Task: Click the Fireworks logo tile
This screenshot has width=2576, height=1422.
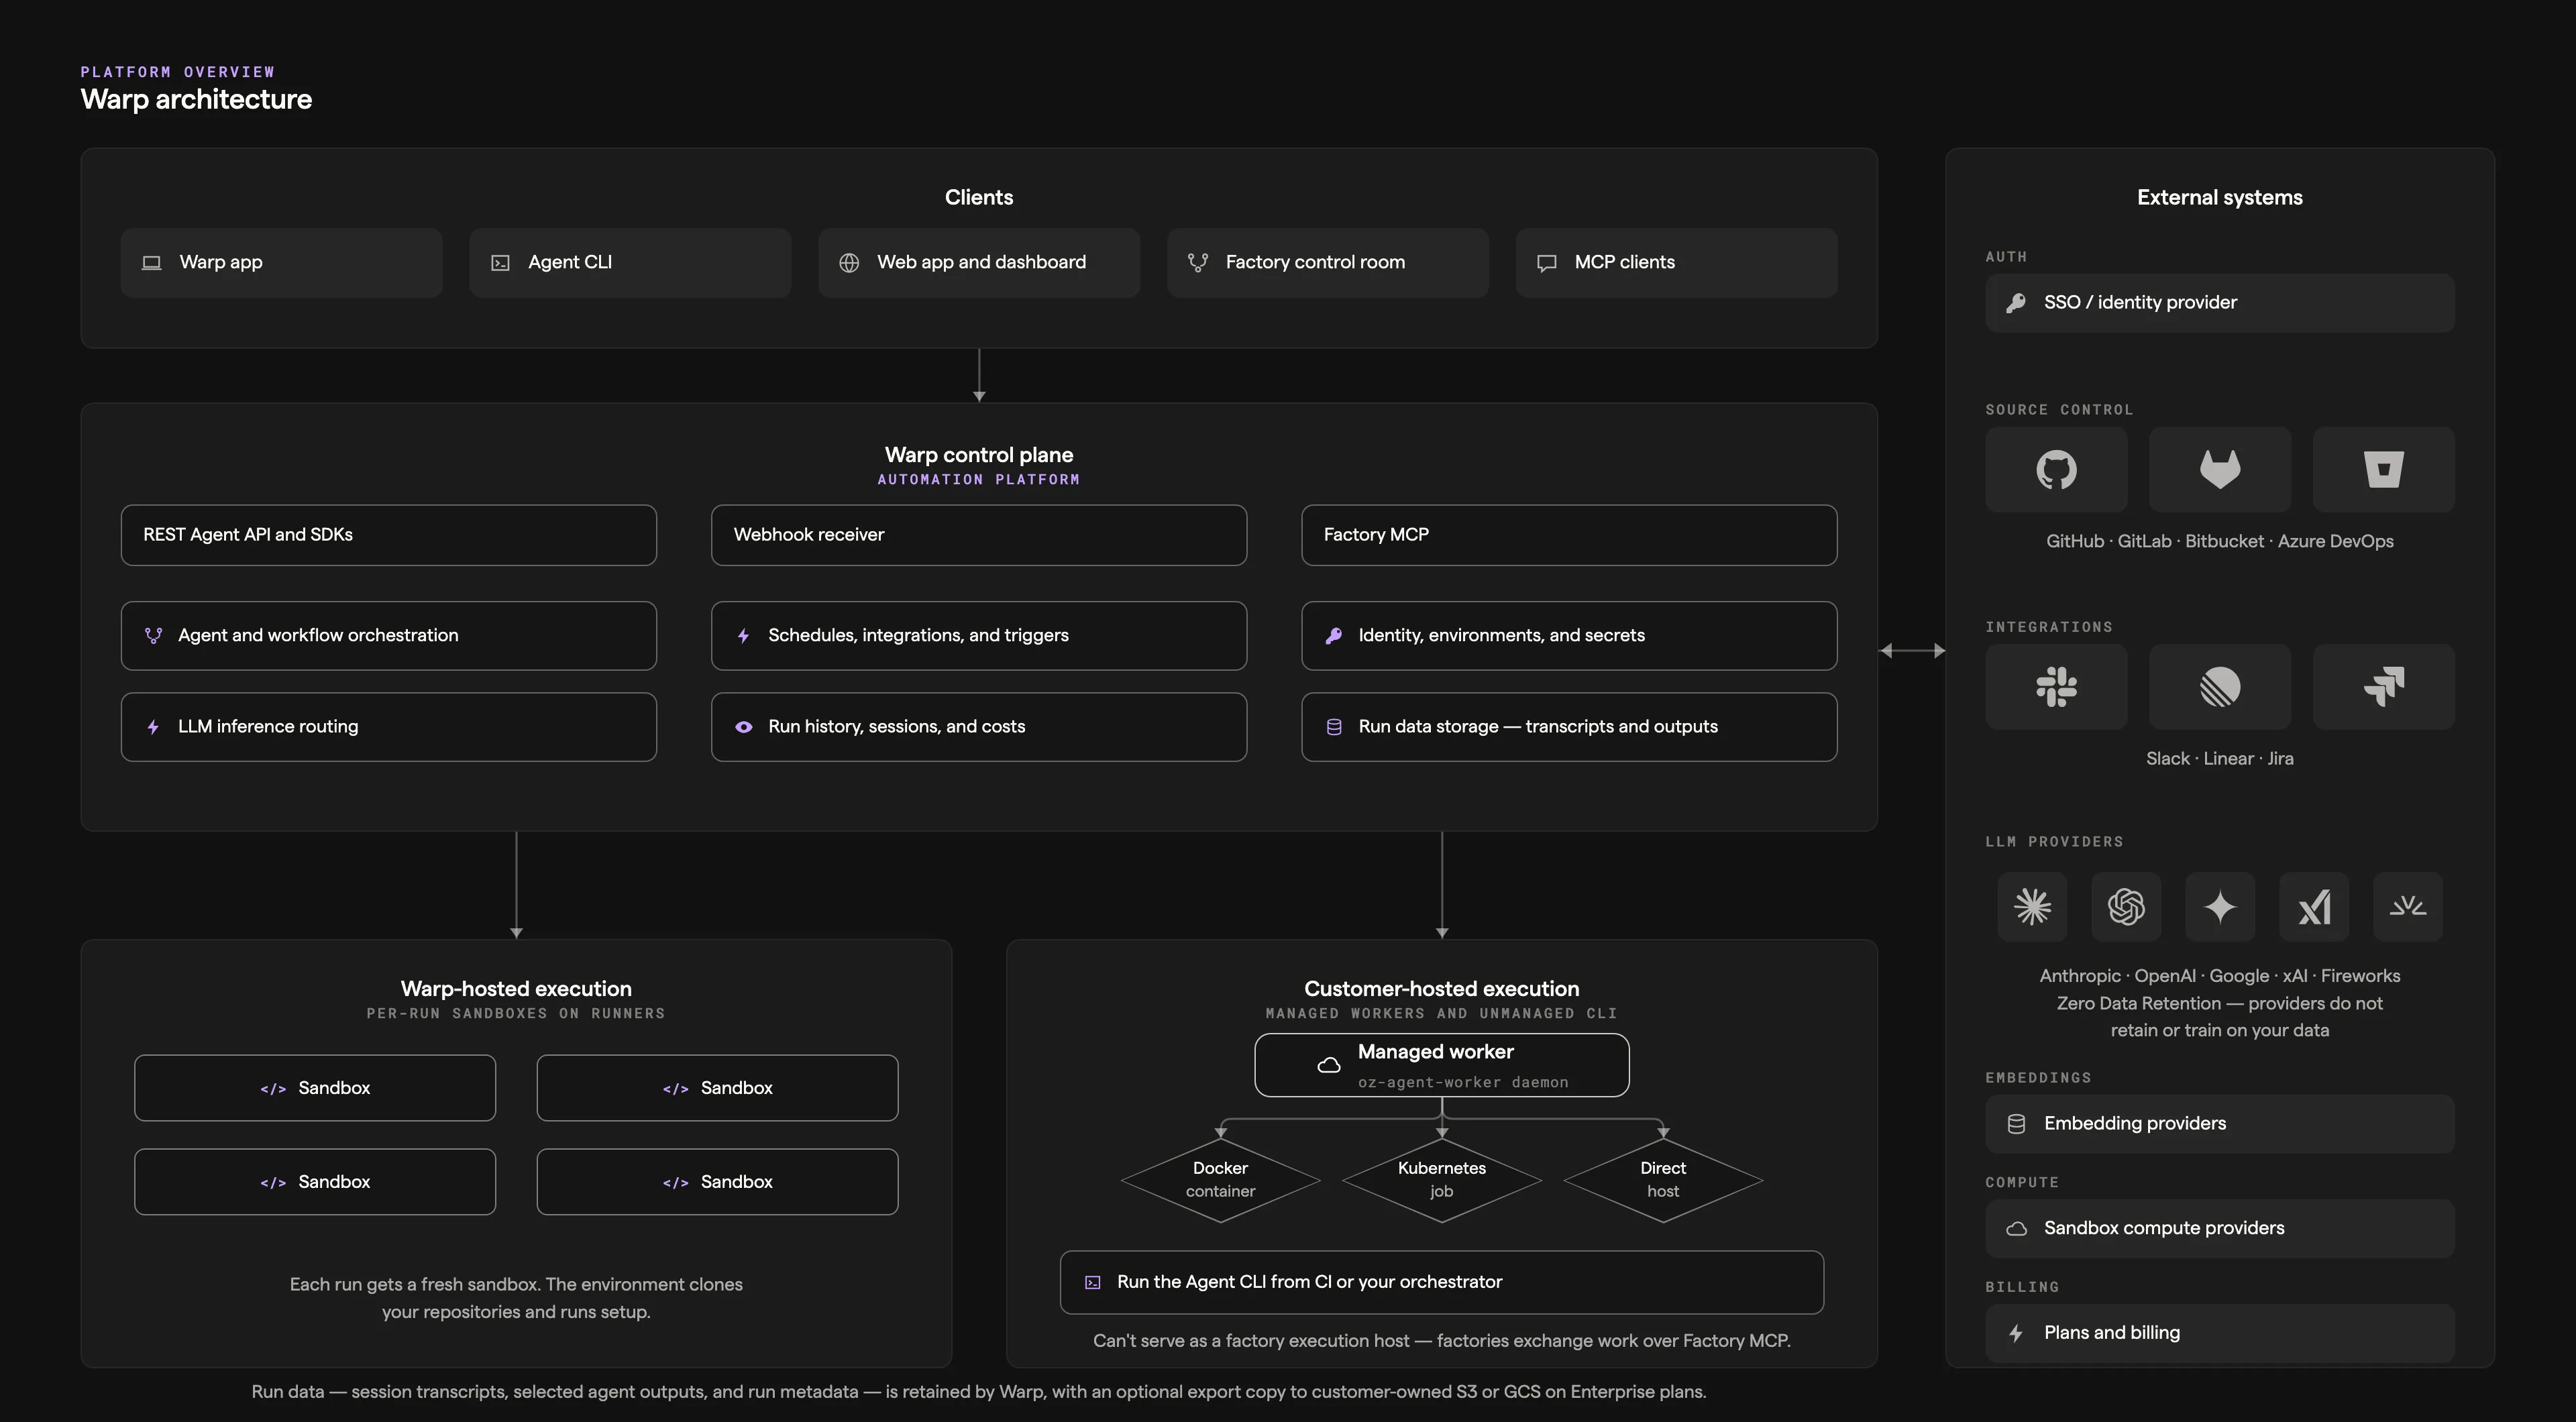Action: 2408,907
